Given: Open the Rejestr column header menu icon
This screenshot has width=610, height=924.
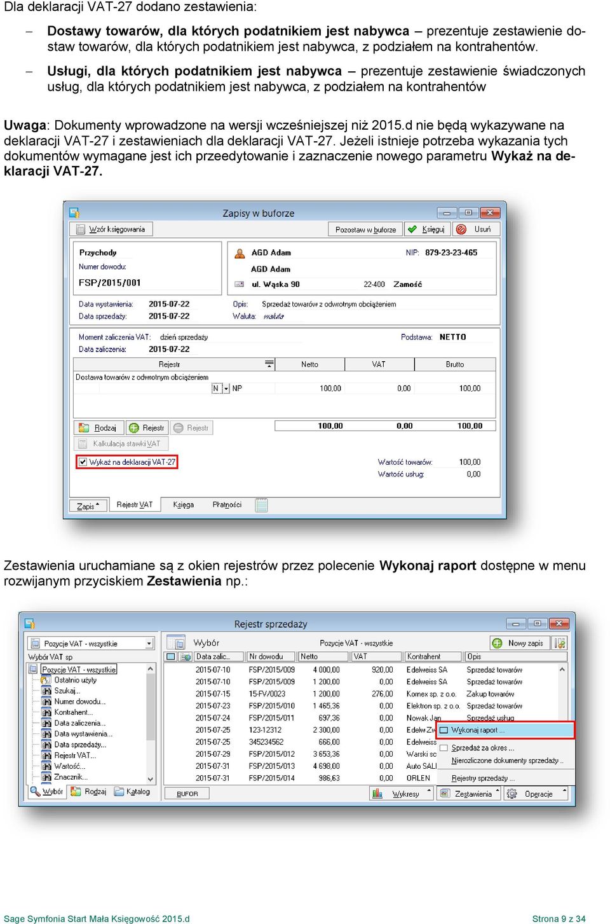Looking at the screenshot, I should [269, 364].
